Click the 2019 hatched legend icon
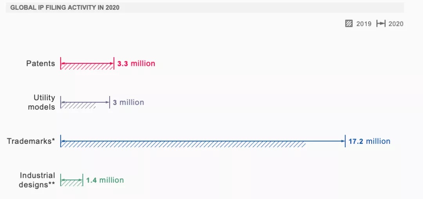Screen dimensions: 423x199 [349, 24]
